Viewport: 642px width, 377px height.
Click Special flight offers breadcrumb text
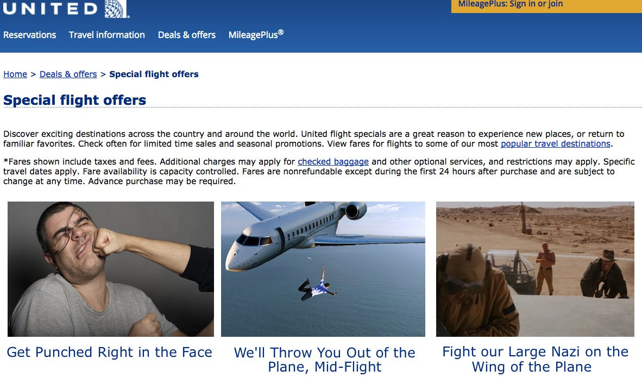click(x=154, y=74)
